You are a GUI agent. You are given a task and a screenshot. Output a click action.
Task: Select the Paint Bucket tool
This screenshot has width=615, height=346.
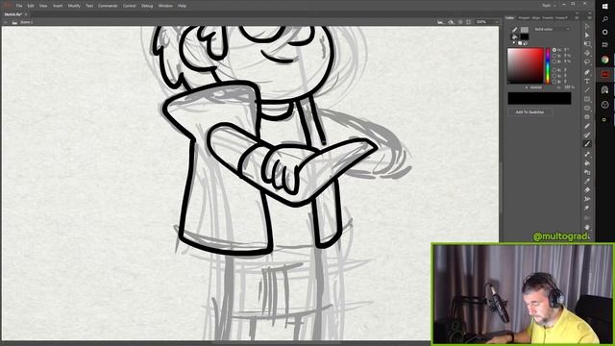click(587, 163)
